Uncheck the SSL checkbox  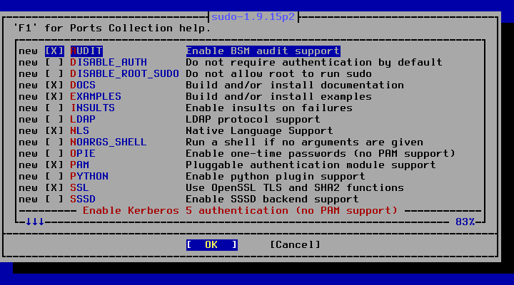[54, 188]
